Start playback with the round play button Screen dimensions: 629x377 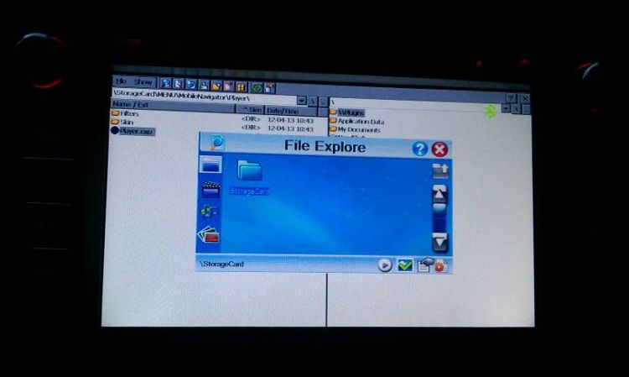[385, 265]
